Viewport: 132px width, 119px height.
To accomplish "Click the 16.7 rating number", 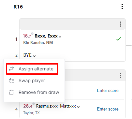I will point(27,36).
